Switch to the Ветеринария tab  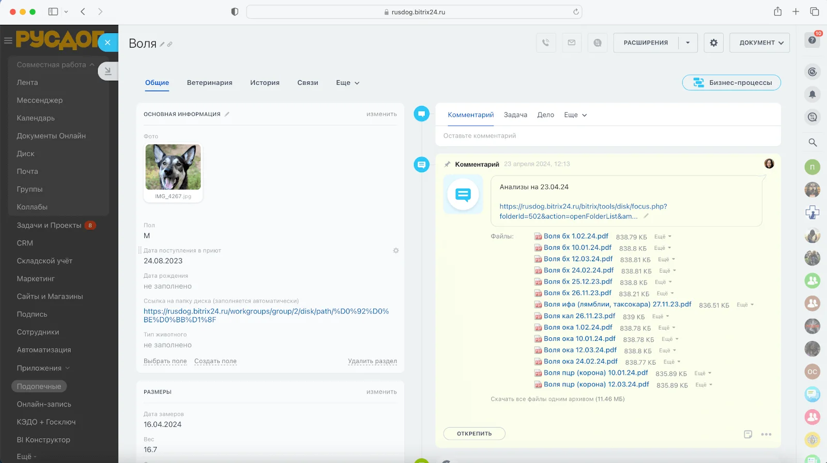[x=209, y=83]
